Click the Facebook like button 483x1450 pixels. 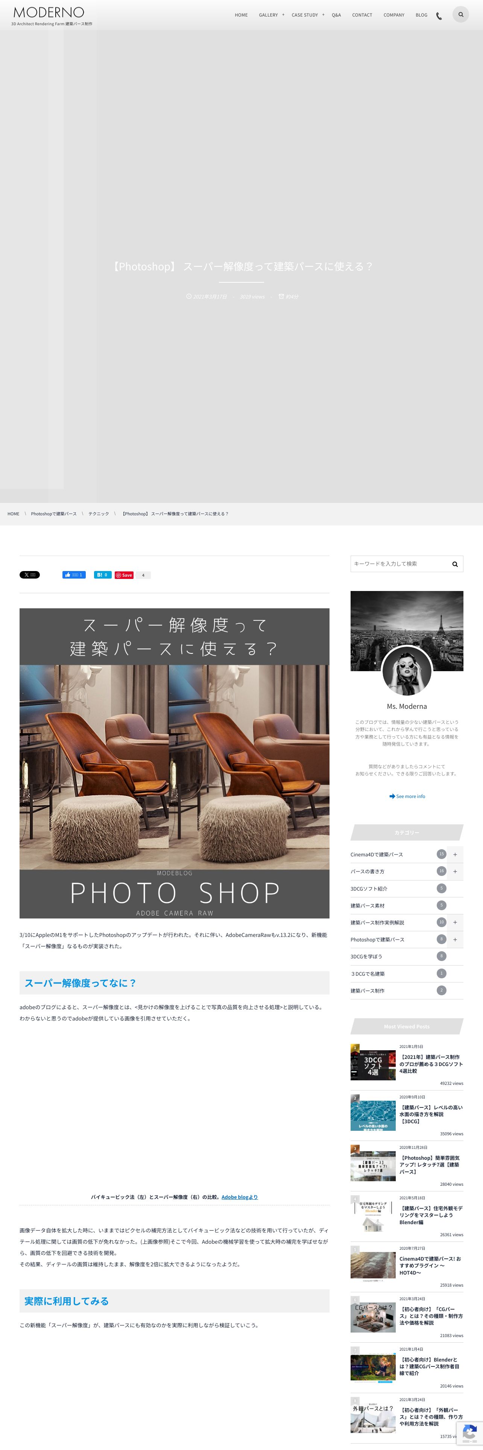coord(74,575)
